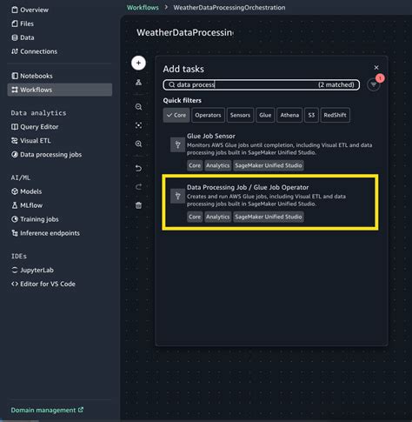Click the trash delete icon
This screenshot has height=422, width=412.
tap(138, 205)
